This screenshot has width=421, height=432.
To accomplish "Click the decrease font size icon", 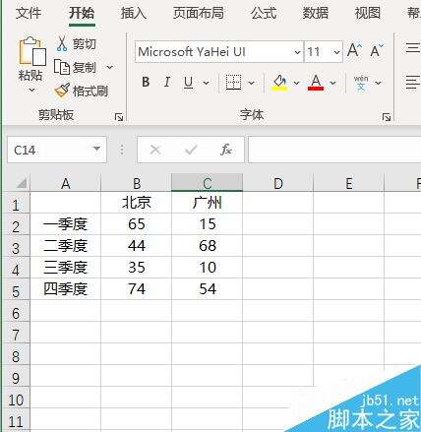I will 377,51.
